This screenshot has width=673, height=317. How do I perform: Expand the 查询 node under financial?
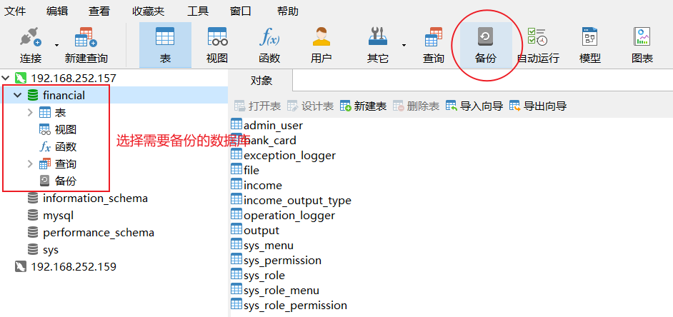click(x=30, y=164)
